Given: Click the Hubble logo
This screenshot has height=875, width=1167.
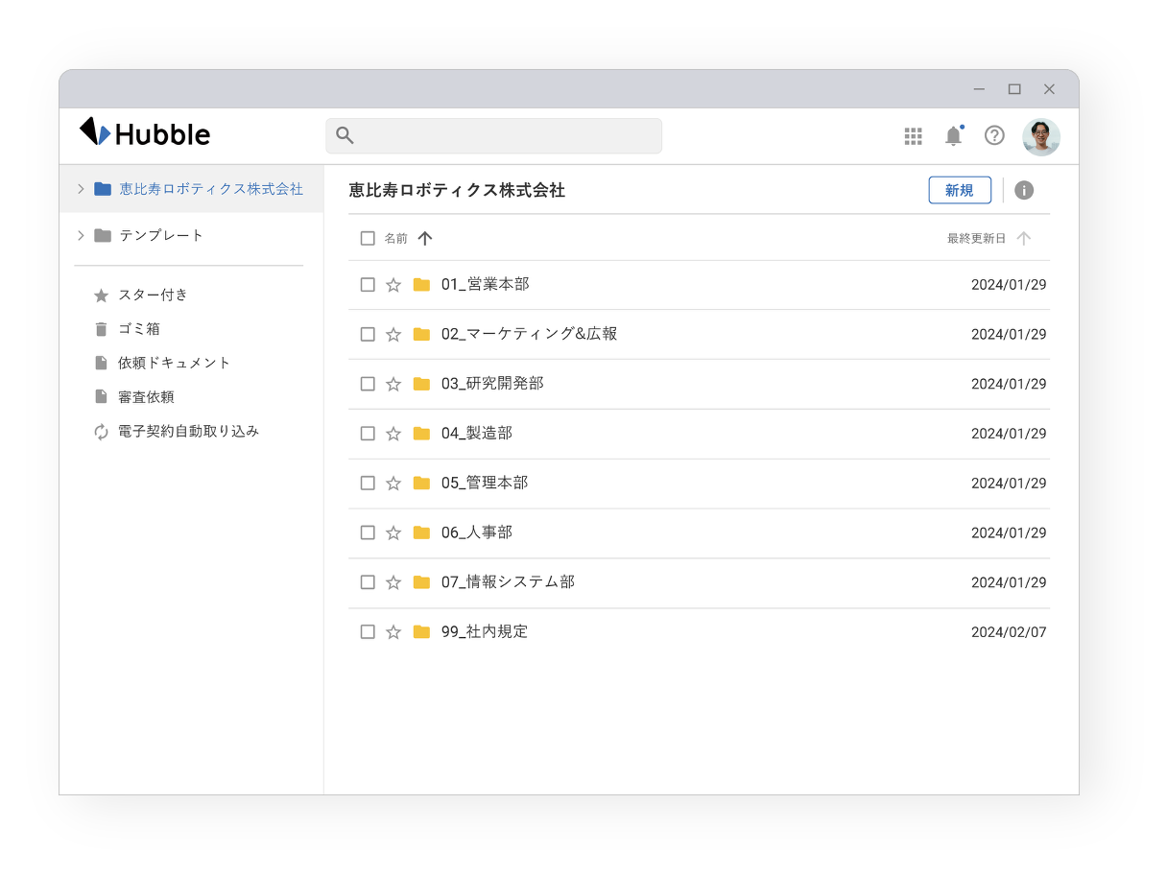Looking at the screenshot, I should coord(144,133).
